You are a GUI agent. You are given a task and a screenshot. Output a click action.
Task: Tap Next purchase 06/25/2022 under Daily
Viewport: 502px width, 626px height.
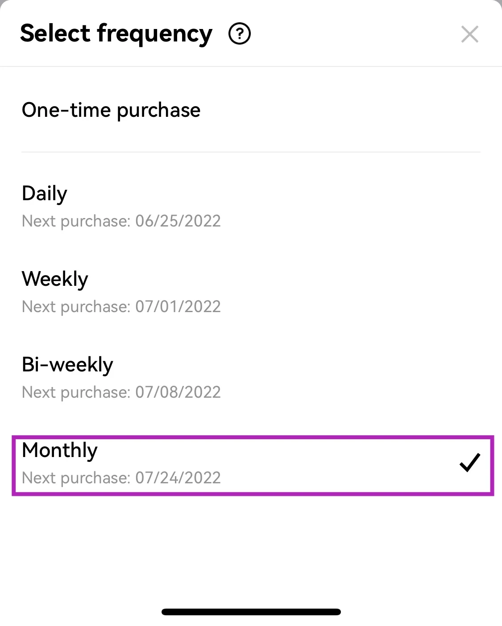[121, 221]
